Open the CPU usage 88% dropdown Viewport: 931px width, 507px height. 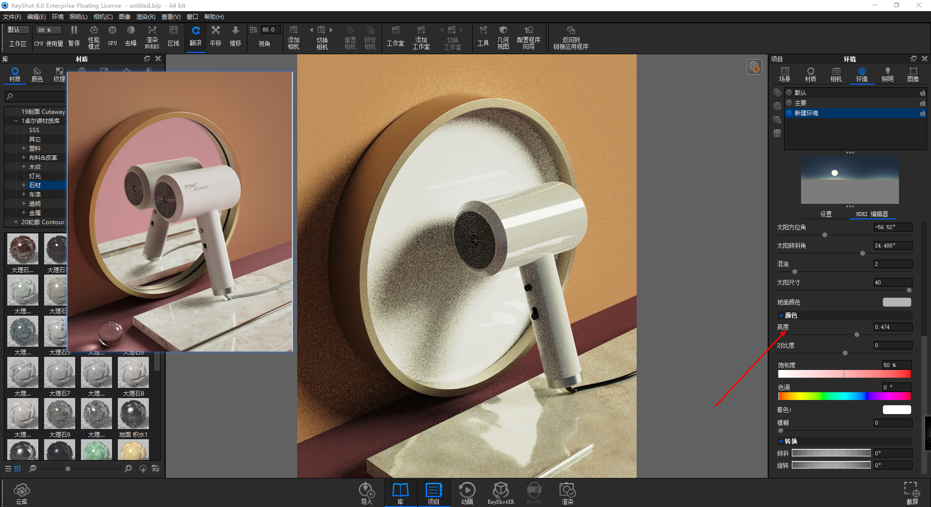pyautogui.click(x=49, y=30)
